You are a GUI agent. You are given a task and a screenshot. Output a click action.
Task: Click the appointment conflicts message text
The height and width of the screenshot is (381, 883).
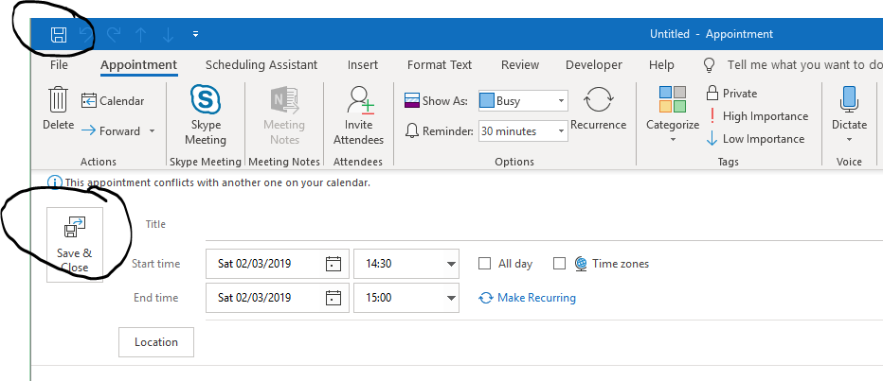pyautogui.click(x=218, y=182)
